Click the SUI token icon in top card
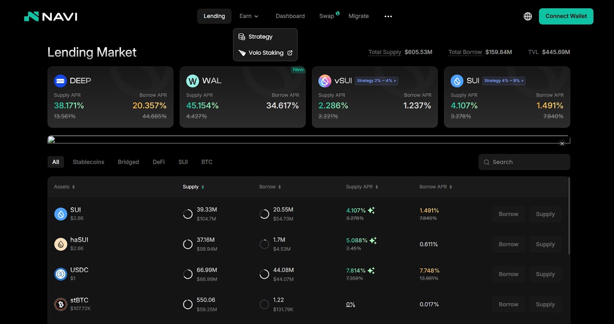Screen dimensions: 614x324 (x=457, y=81)
